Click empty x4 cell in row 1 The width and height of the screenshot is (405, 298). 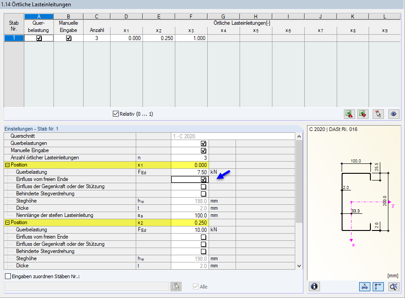pyautogui.click(x=223, y=38)
